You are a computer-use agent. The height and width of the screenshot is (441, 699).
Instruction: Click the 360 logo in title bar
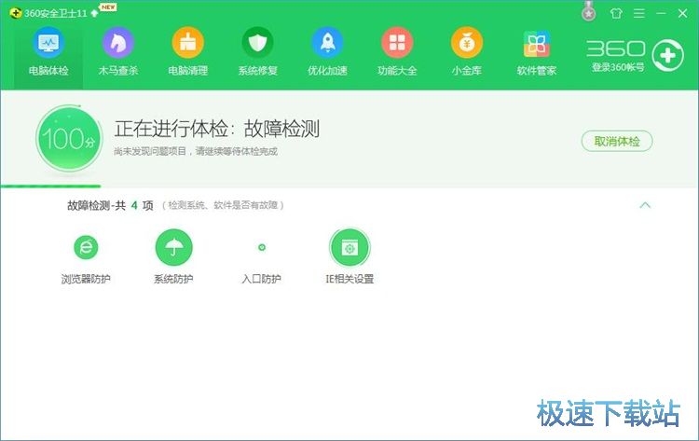pos(16,13)
